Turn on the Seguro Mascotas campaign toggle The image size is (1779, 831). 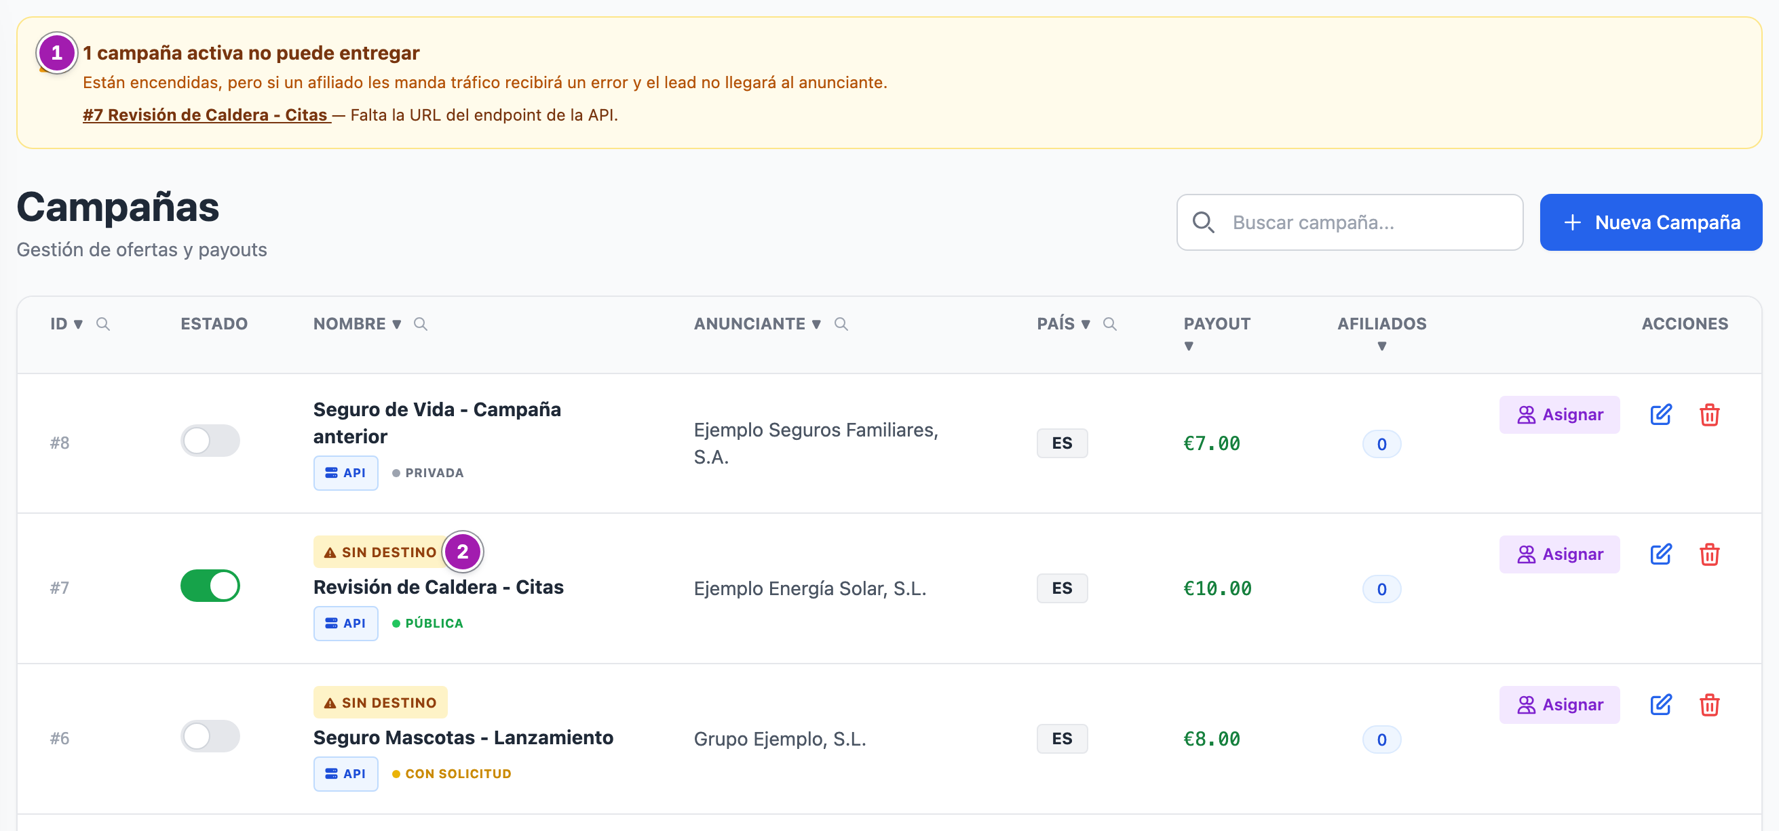point(210,735)
